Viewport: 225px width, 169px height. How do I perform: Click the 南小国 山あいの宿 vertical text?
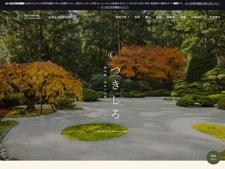tap(105, 82)
